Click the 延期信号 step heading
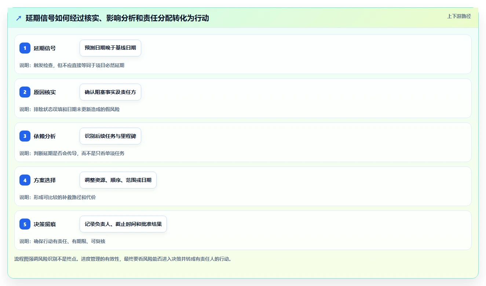 (45, 48)
